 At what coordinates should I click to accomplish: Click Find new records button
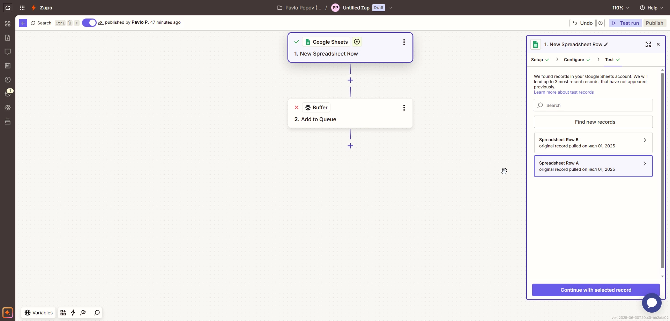point(593,122)
